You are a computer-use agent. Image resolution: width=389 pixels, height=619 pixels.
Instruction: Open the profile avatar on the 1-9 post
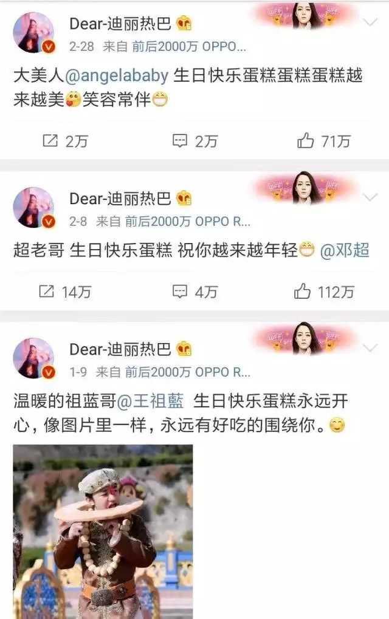33,358
